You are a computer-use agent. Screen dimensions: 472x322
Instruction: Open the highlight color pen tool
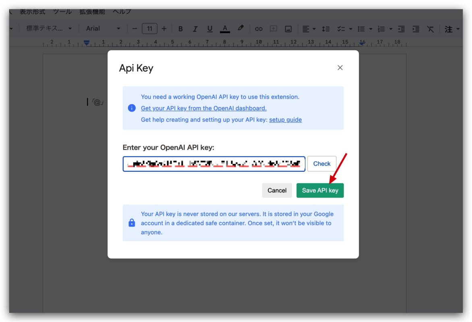tap(240, 28)
